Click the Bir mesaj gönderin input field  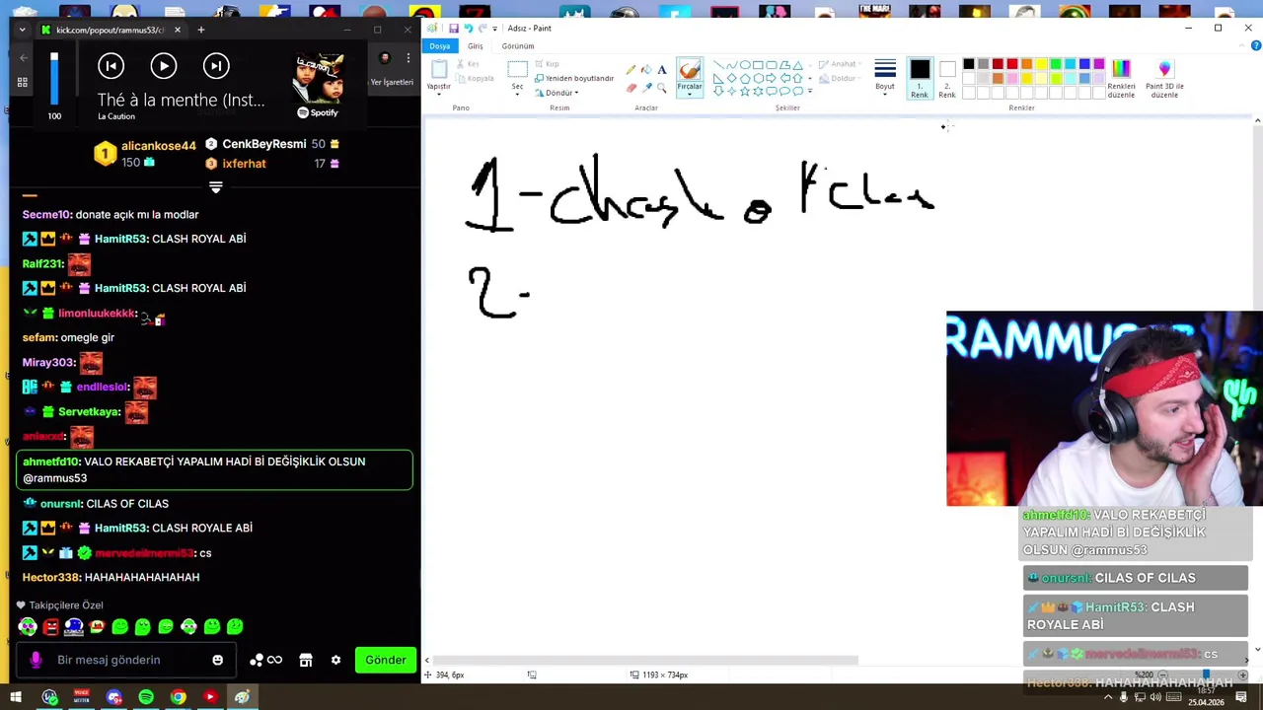(x=128, y=660)
